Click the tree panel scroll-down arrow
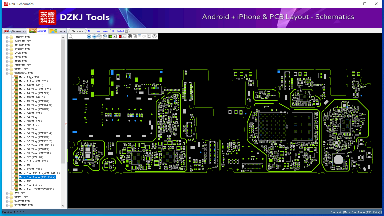This screenshot has height=216, width=384. tap(63, 206)
